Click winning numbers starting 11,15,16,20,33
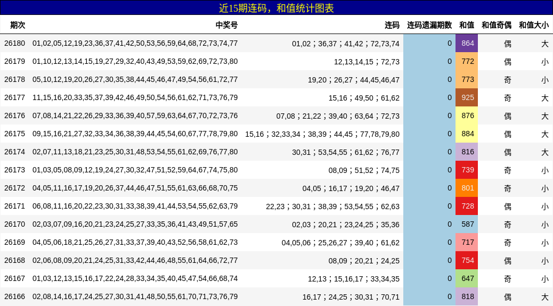The image size is (553, 306). coord(135,97)
